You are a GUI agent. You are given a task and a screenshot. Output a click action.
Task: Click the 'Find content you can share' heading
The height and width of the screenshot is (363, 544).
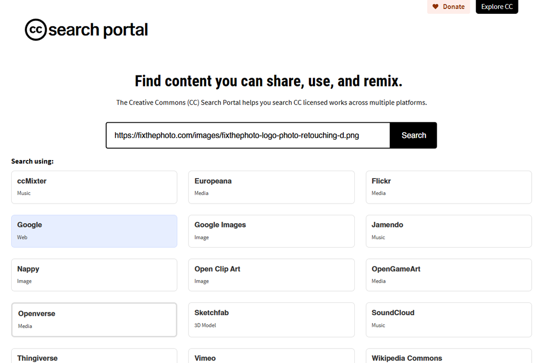click(268, 81)
